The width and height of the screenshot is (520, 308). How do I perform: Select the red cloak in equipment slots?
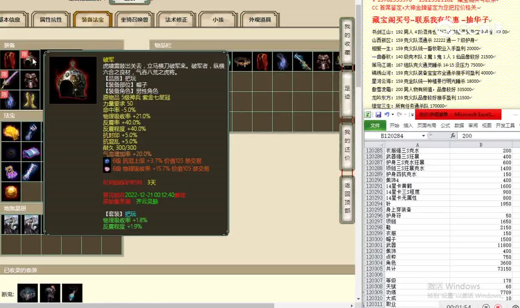point(10,60)
